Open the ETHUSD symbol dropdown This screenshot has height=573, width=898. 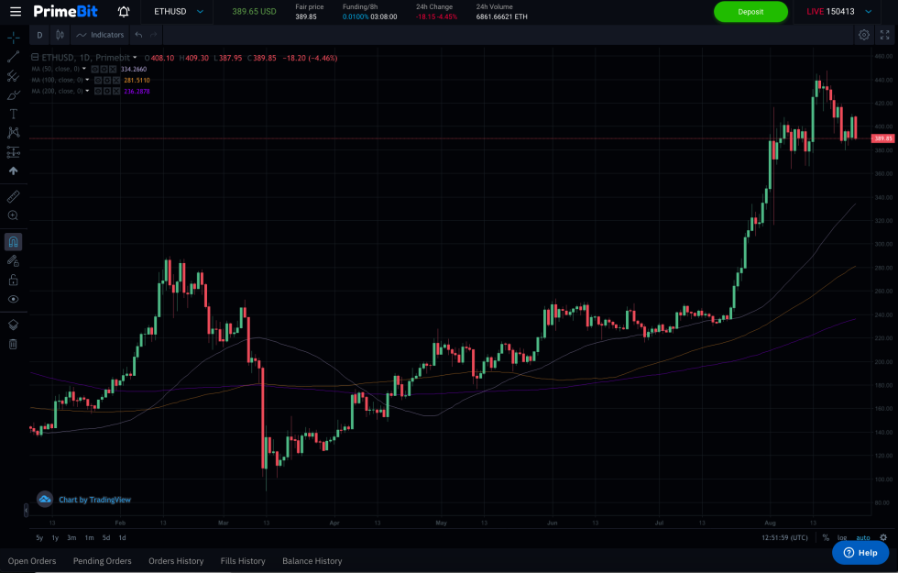point(177,12)
